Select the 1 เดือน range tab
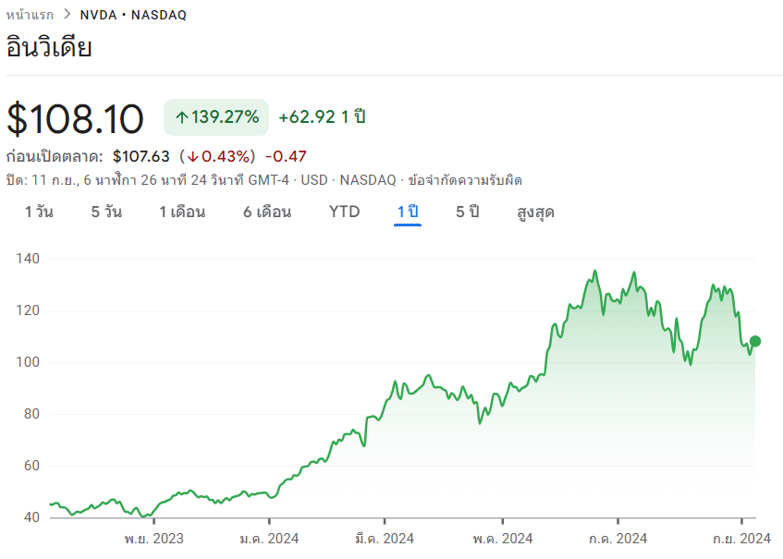The height and width of the screenshot is (559, 783). [x=182, y=212]
